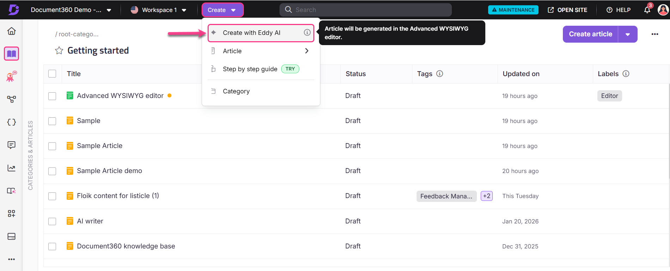This screenshot has height=271, width=670.
Task: Open the Floik content for listicle (1) article
Action: (118, 196)
